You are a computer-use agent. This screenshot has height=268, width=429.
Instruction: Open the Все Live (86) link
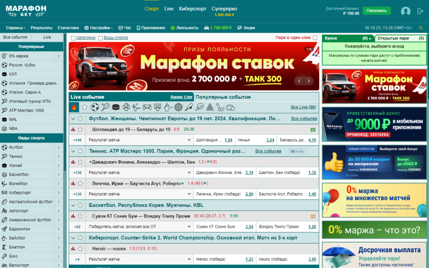[303, 107]
